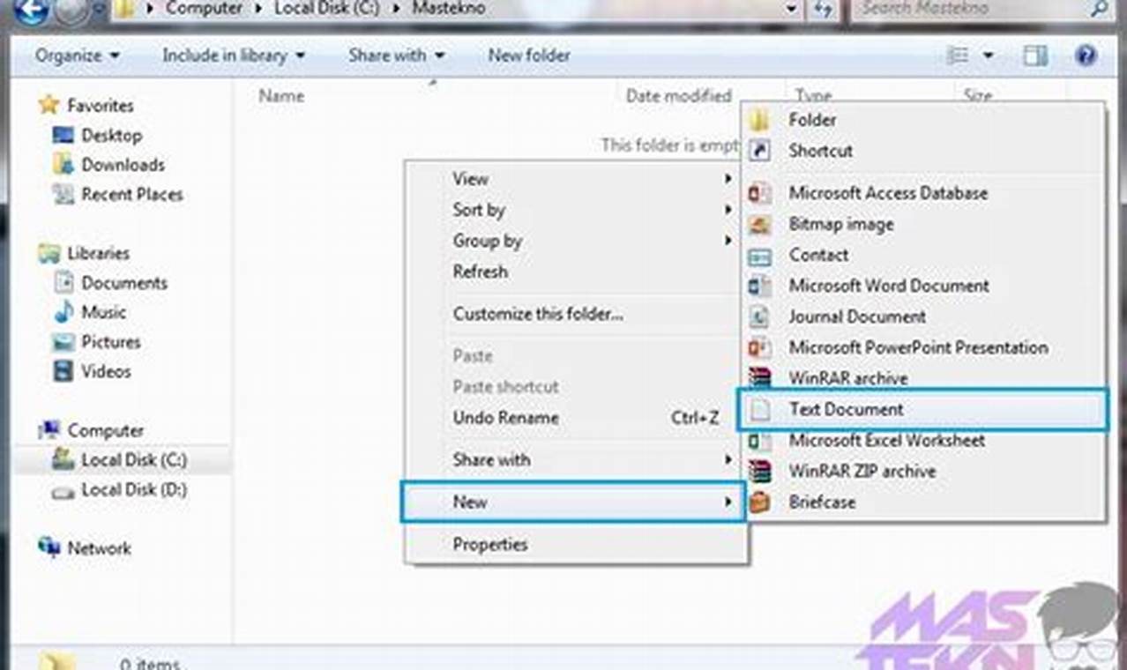Click the New folder button
The image size is (1127, 670).
[x=528, y=55]
